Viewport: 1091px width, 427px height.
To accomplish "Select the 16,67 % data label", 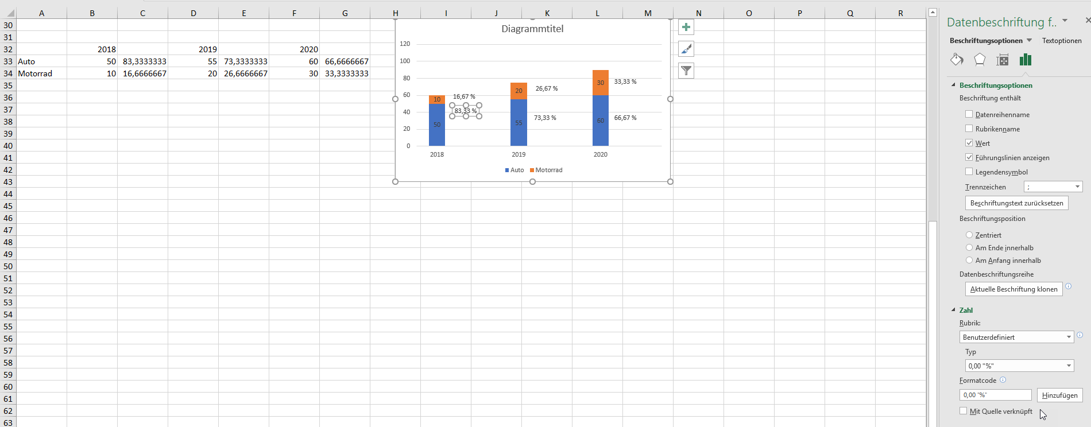I will click(464, 96).
